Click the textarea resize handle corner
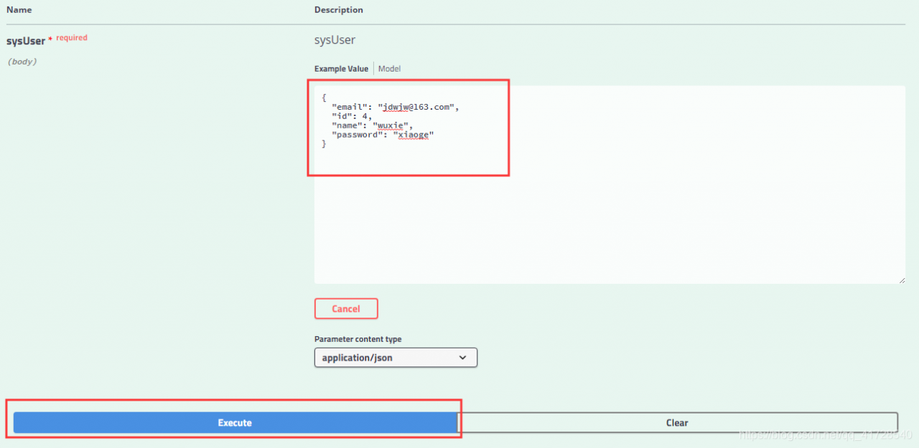This screenshot has width=919, height=448. tap(901, 280)
